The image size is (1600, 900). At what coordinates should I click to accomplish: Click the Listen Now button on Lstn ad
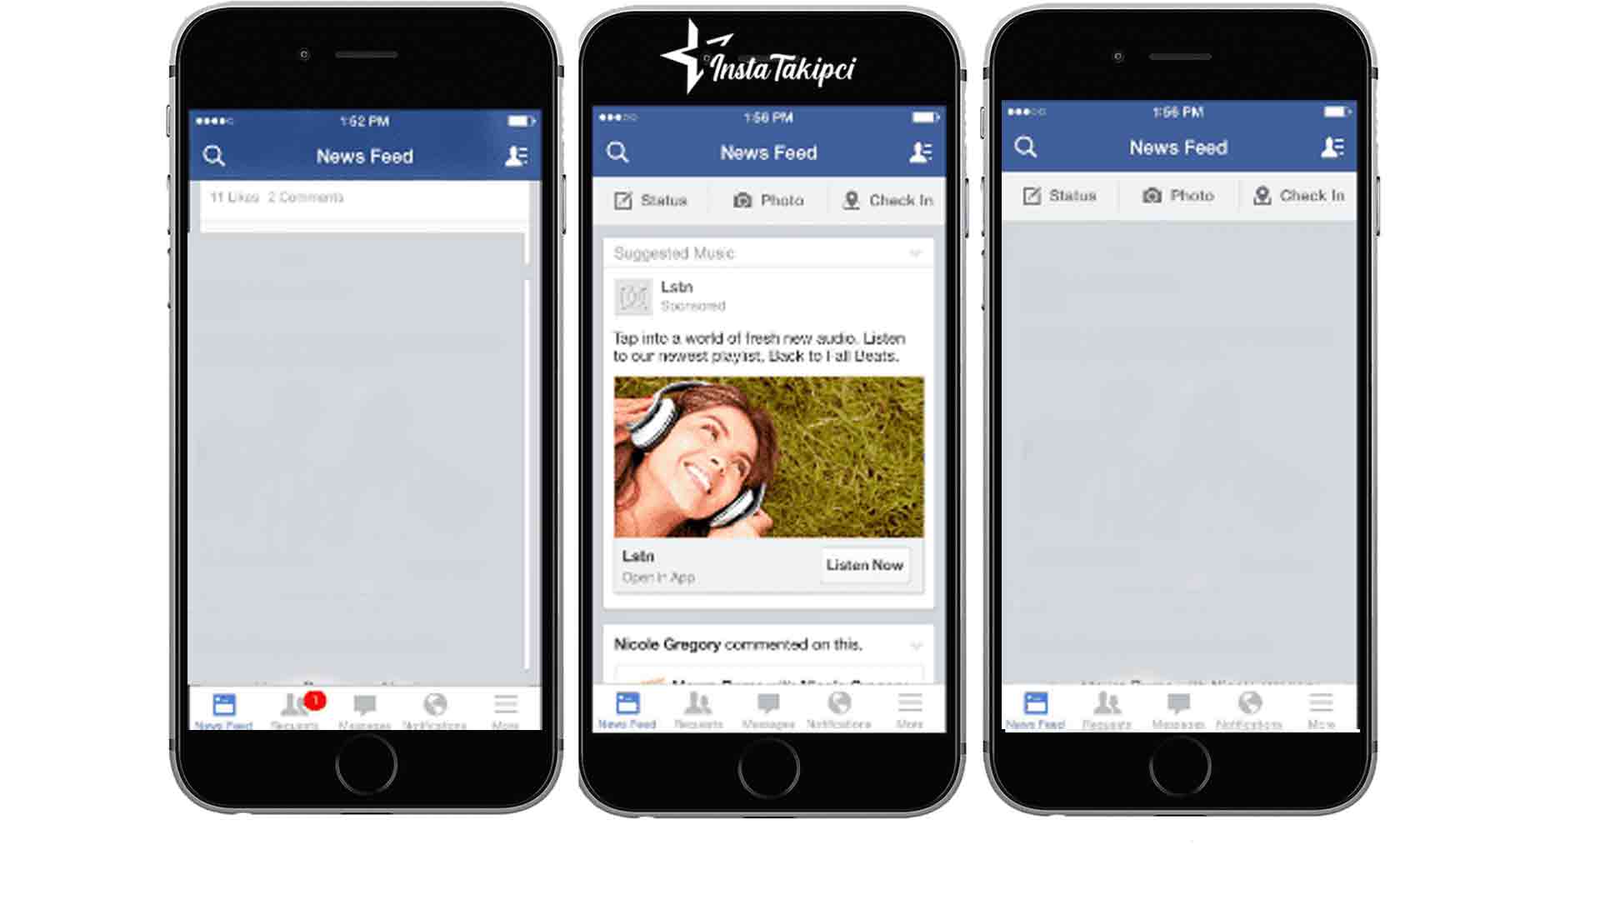coord(867,565)
